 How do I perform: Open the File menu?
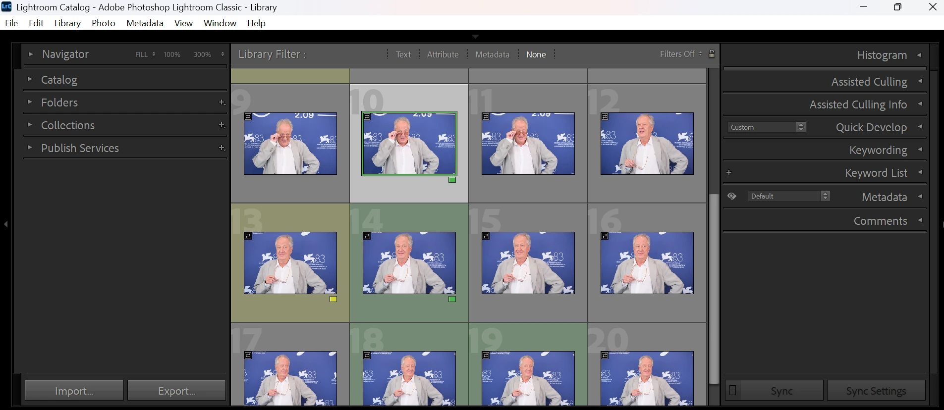tap(11, 23)
